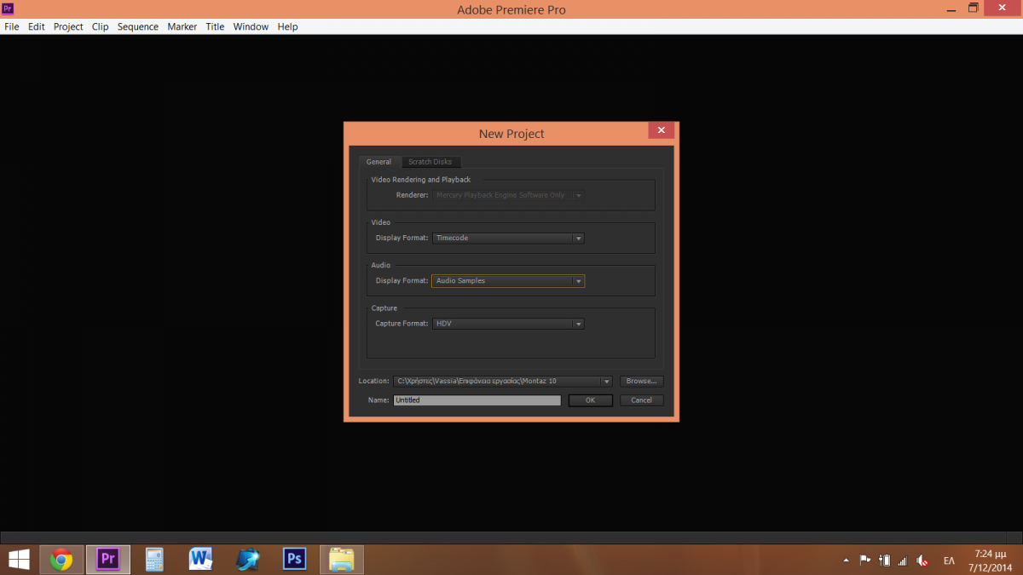This screenshot has height=575, width=1023.
Task: Maximize the Premiere Pro window
Action: tap(974, 9)
